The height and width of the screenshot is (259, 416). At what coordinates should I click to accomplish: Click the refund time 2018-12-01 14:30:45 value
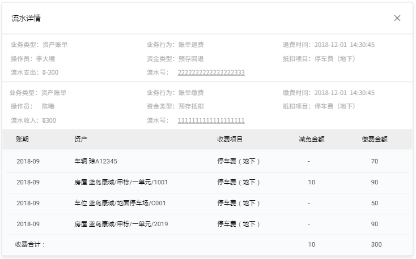[x=344, y=45]
